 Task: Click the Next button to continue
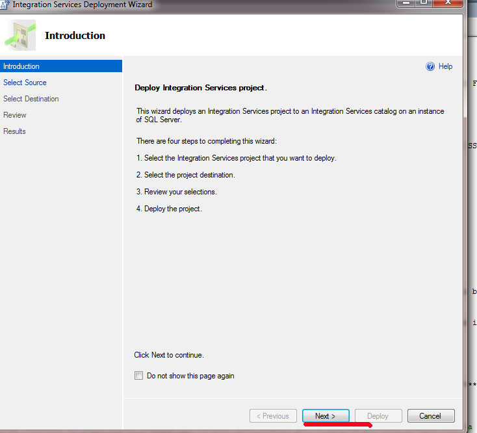[326, 415]
